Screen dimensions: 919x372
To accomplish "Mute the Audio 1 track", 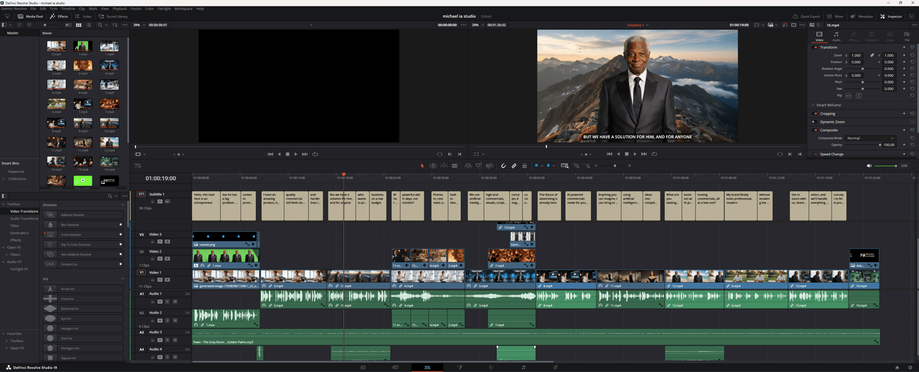I will click(x=175, y=301).
